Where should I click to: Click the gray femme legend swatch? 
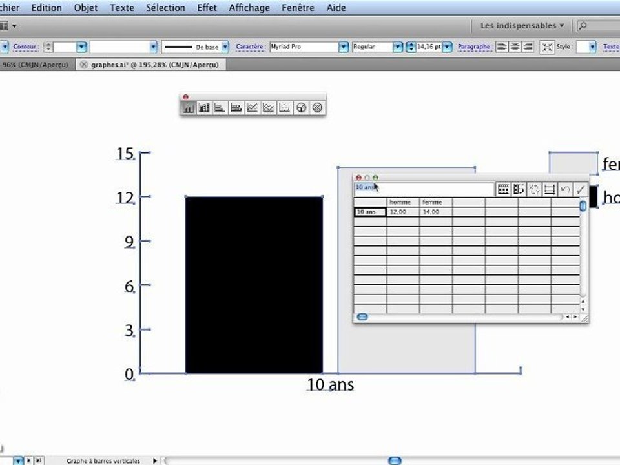click(573, 163)
